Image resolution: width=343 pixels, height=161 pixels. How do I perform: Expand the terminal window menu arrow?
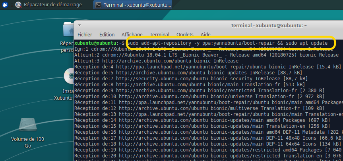pyautogui.click(x=79, y=25)
